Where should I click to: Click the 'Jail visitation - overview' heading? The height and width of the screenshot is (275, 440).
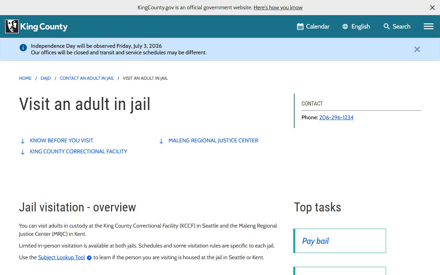pos(77,207)
